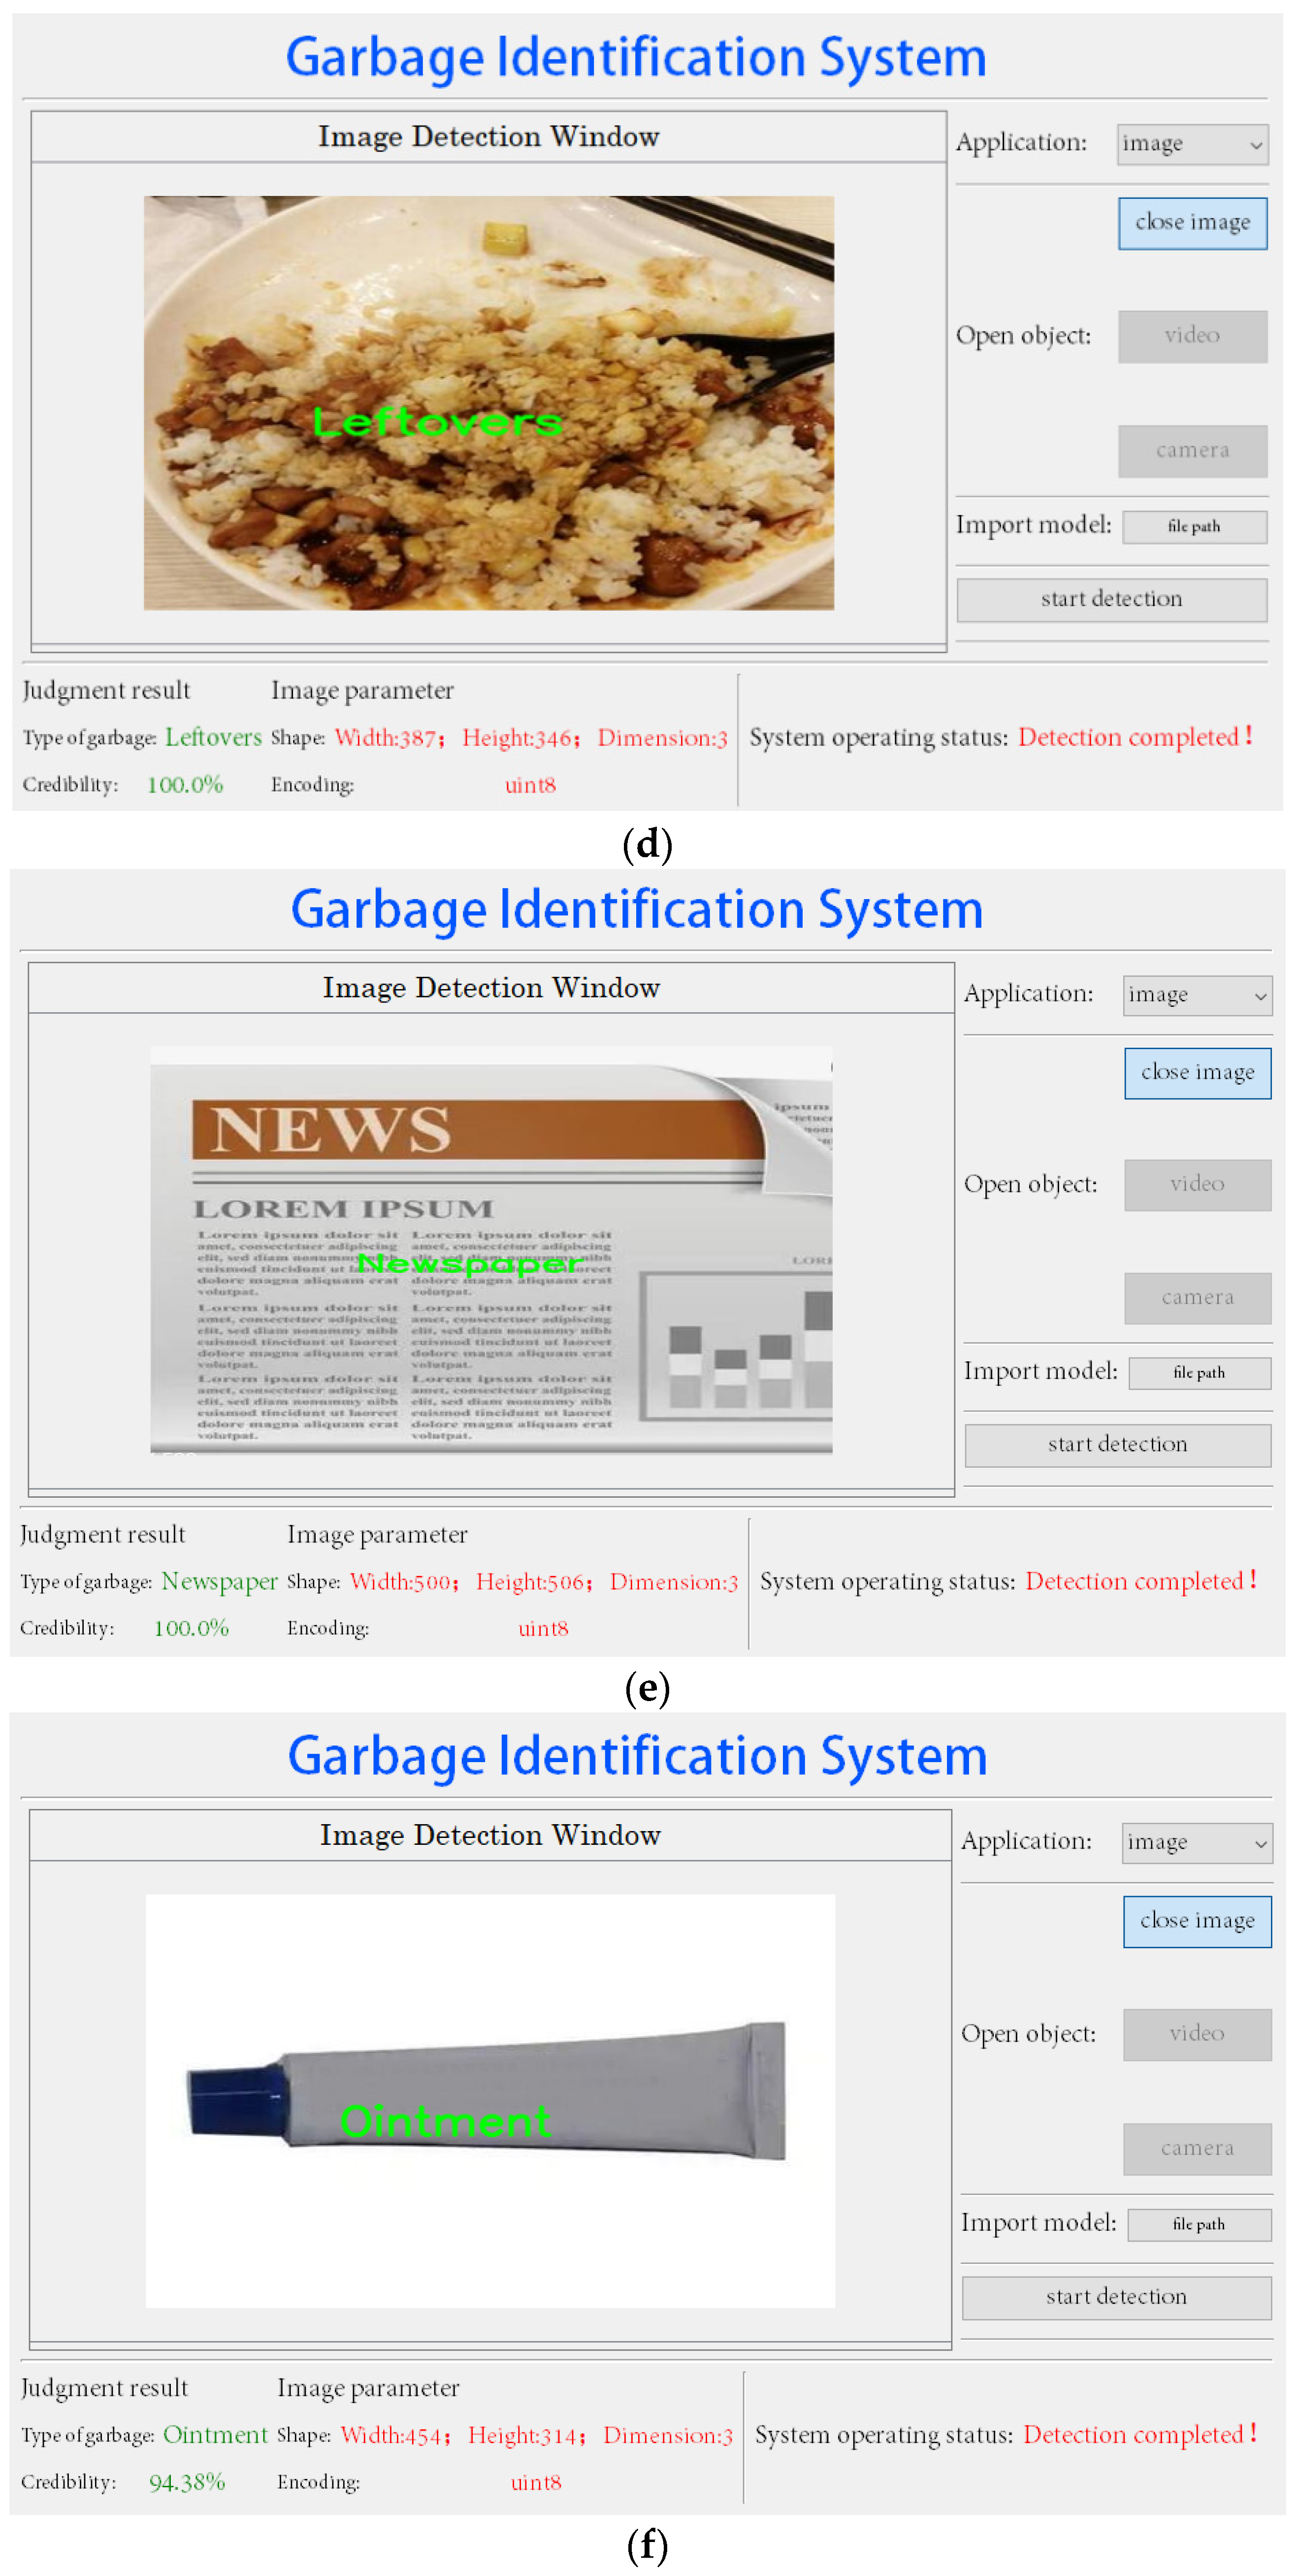The image size is (1298, 2576).
Task: Open the Application dropdown in panel (e)
Action: pyautogui.click(x=1196, y=995)
